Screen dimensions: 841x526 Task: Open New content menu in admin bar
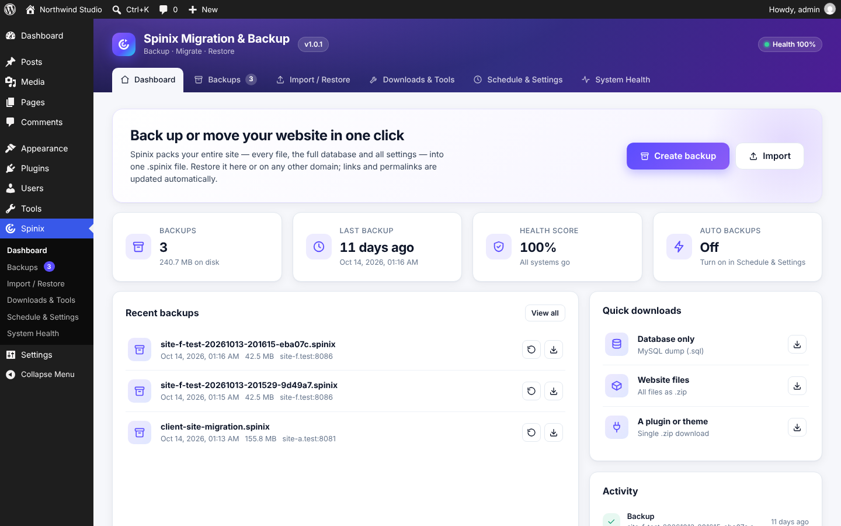(203, 9)
